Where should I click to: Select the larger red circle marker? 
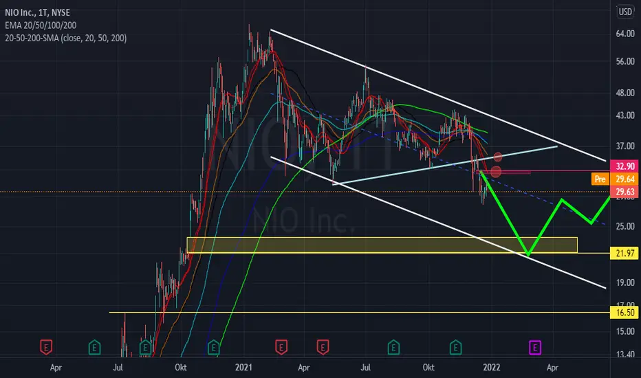pos(495,172)
